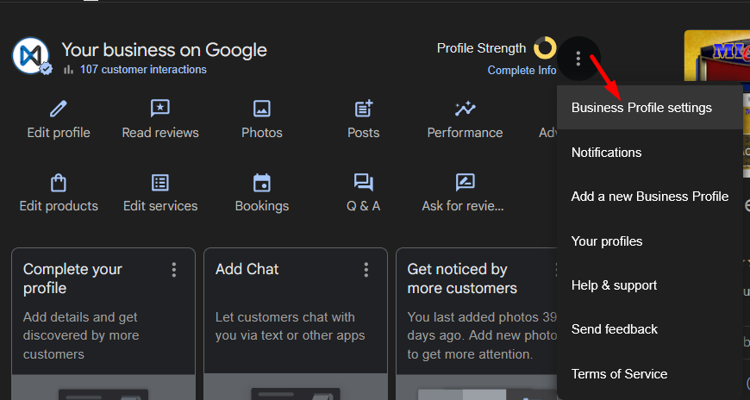Open Performance sparkline icon
This screenshot has width=750, height=400.
(x=466, y=109)
